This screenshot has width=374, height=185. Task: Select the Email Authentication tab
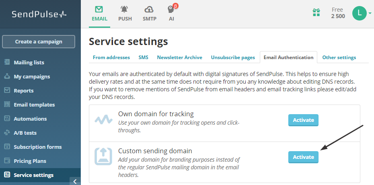pos(288,58)
